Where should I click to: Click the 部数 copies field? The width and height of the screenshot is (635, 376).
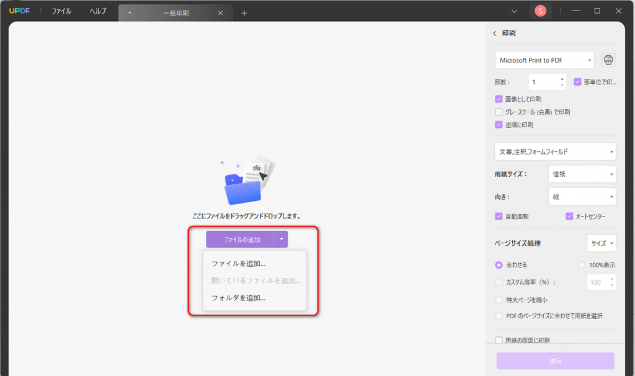[543, 83]
